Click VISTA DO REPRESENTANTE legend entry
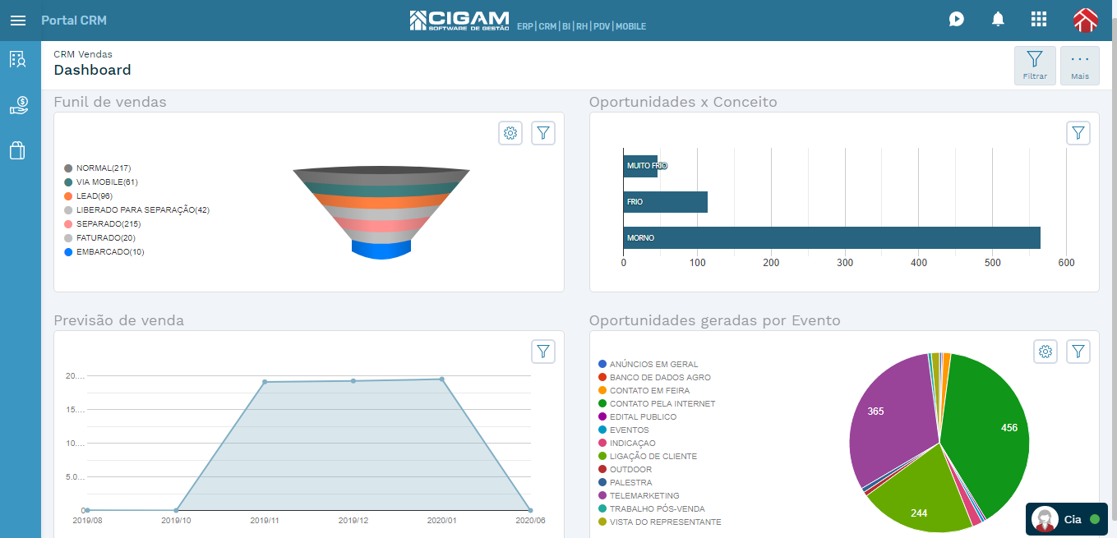Viewport: 1117px width, 538px height. click(660, 522)
